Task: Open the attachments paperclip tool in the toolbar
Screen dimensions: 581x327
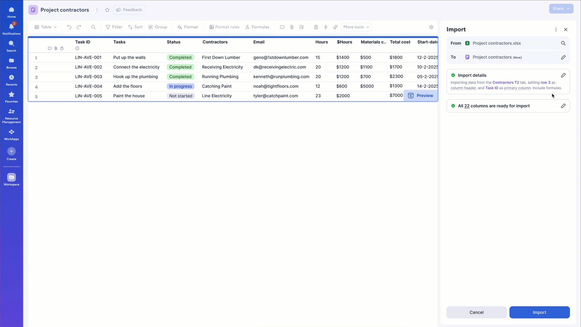Action: 292,27
